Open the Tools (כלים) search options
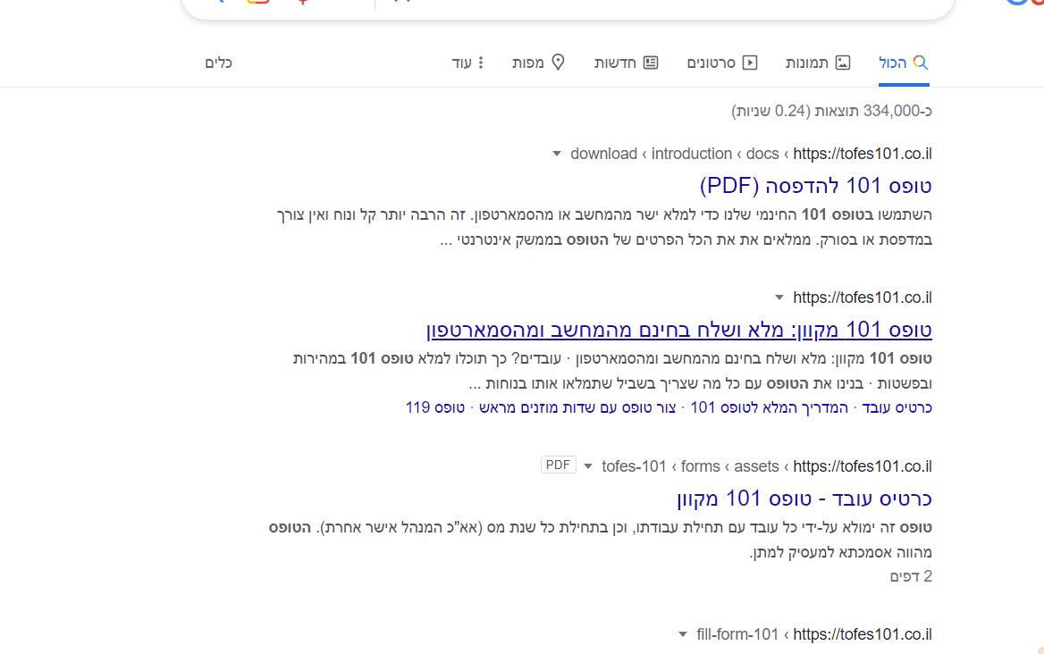 click(x=218, y=63)
